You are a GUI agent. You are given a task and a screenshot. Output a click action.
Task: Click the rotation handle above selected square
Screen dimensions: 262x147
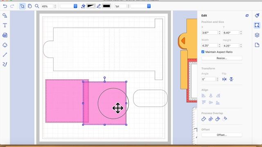(x=105, y=78)
